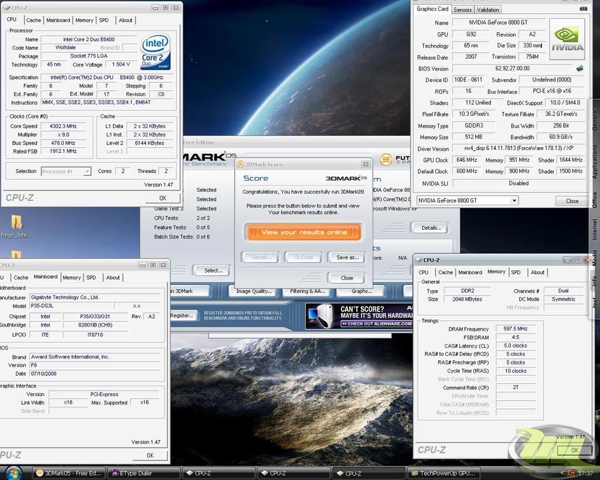This screenshot has width=600, height=480.
Task: Click Graphs button in 3DMark05
Action: coord(361,291)
